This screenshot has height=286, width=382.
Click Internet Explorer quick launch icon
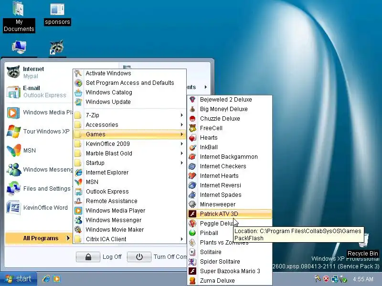[46, 279]
